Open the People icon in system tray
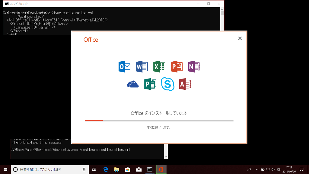Image resolution: width=309 pixels, height=174 pixels. point(249,169)
